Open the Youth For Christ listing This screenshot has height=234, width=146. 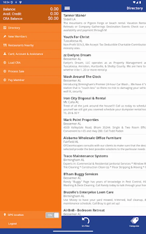(x=104, y=43)
